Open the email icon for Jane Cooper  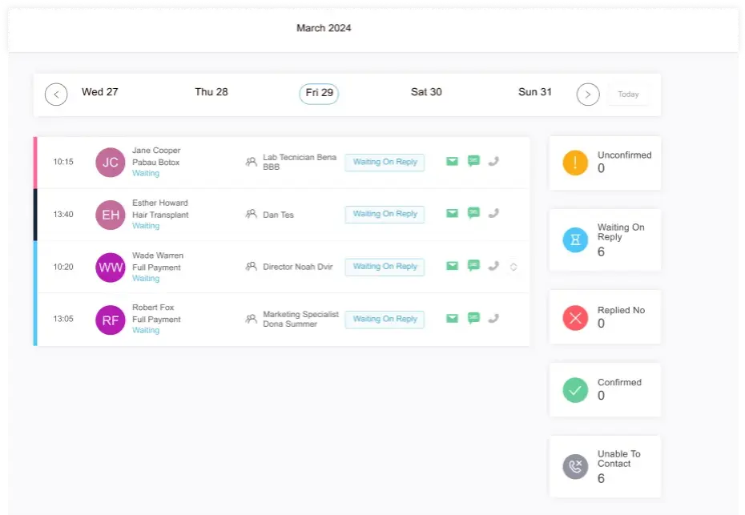[453, 160]
